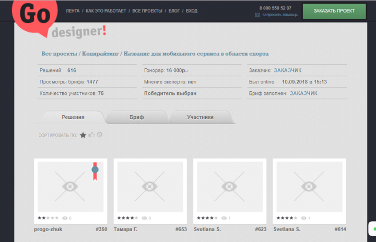376x242 pixels.
Task: Click star rating of Тамара Г. solution
Action: point(127,218)
